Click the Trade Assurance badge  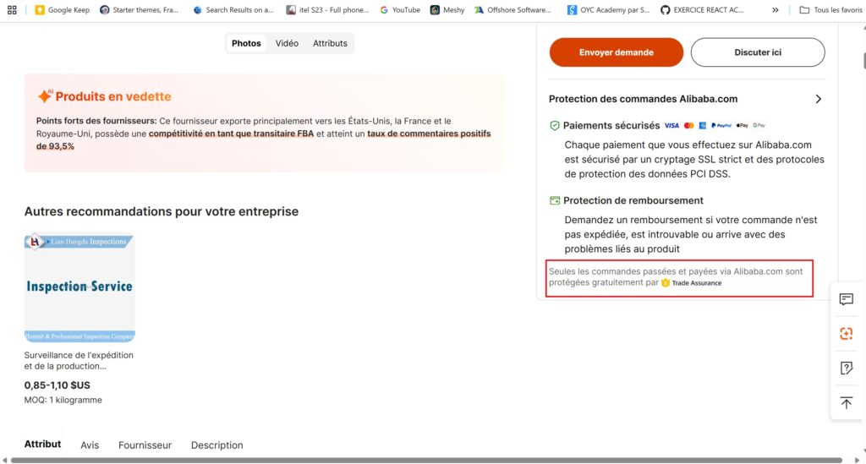692,283
